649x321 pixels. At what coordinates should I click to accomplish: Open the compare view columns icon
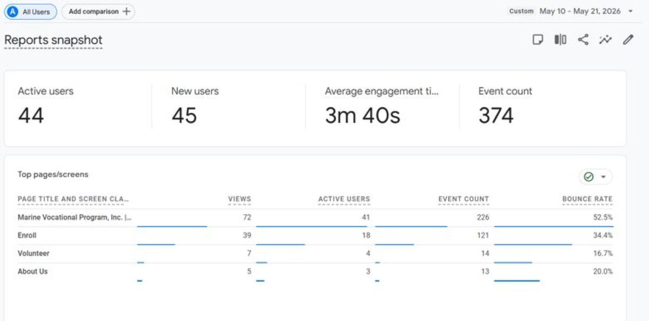point(560,40)
